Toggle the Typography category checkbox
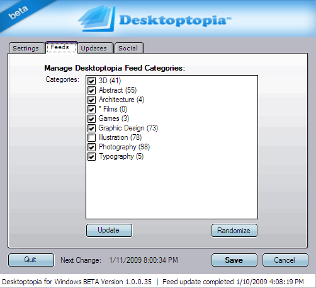The height and width of the screenshot is (288, 316). (x=91, y=156)
